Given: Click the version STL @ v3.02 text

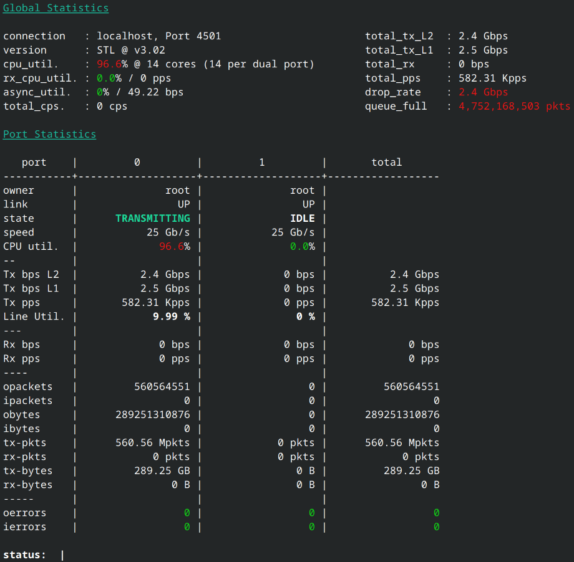Looking at the screenshot, I should tap(130, 50).
